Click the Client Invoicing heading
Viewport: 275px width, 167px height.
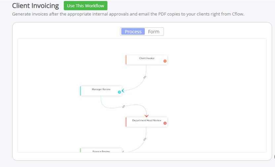click(x=35, y=6)
